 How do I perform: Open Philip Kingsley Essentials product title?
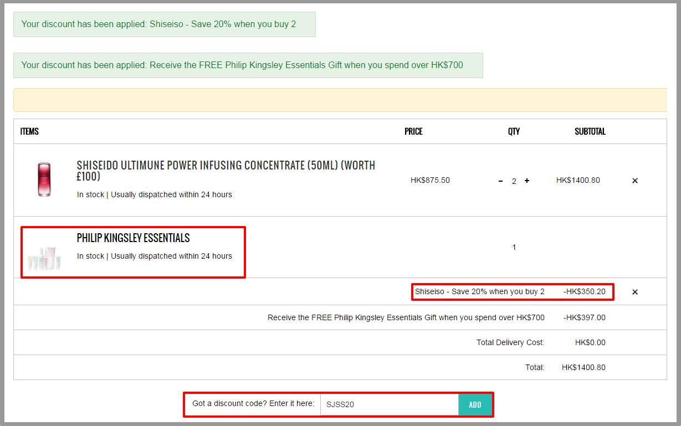tap(133, 238)
